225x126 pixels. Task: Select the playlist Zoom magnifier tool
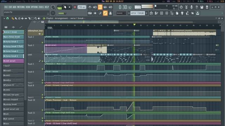pyautogui.click(x=36, y=18)
